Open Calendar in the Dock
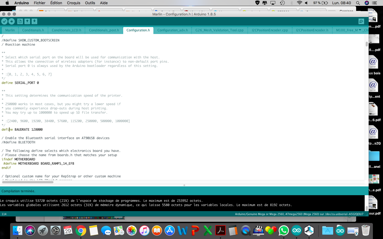383x239 pixels. (x=68, y=231)
